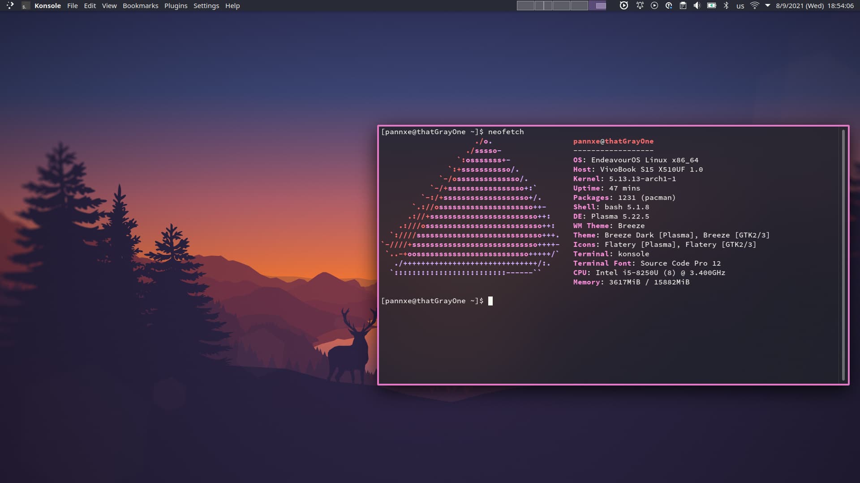
Task: Click the 'Kernel: 5.13.13-arch1-1' line
Action: point(624,179)
